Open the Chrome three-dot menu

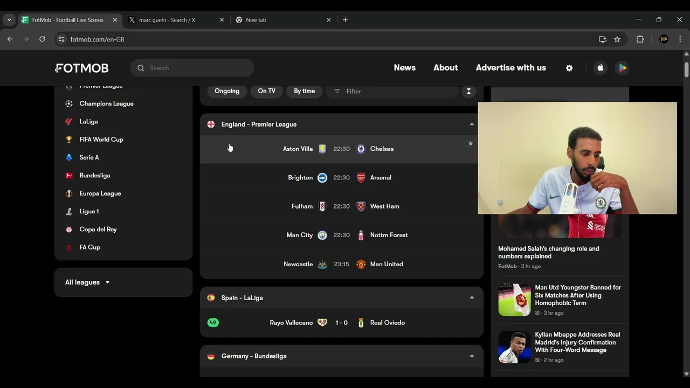click(680, 39)
